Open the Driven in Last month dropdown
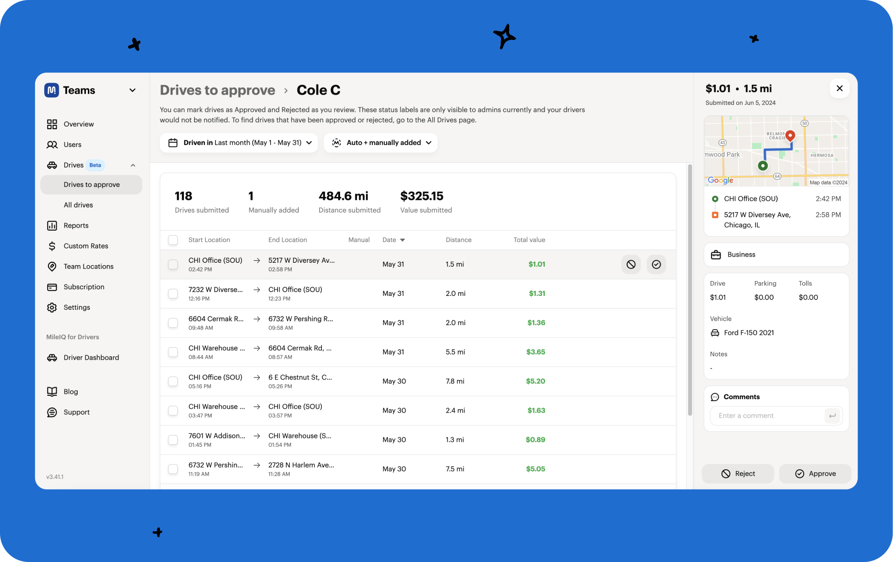Viewport: 893px width, 562px height. click(239, 143)
